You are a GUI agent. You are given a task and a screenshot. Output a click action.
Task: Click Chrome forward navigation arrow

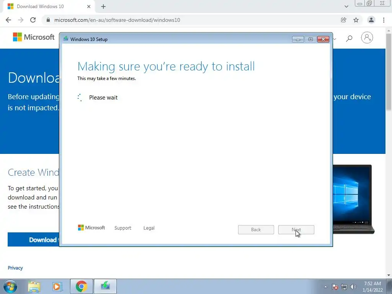pos(21,20)
